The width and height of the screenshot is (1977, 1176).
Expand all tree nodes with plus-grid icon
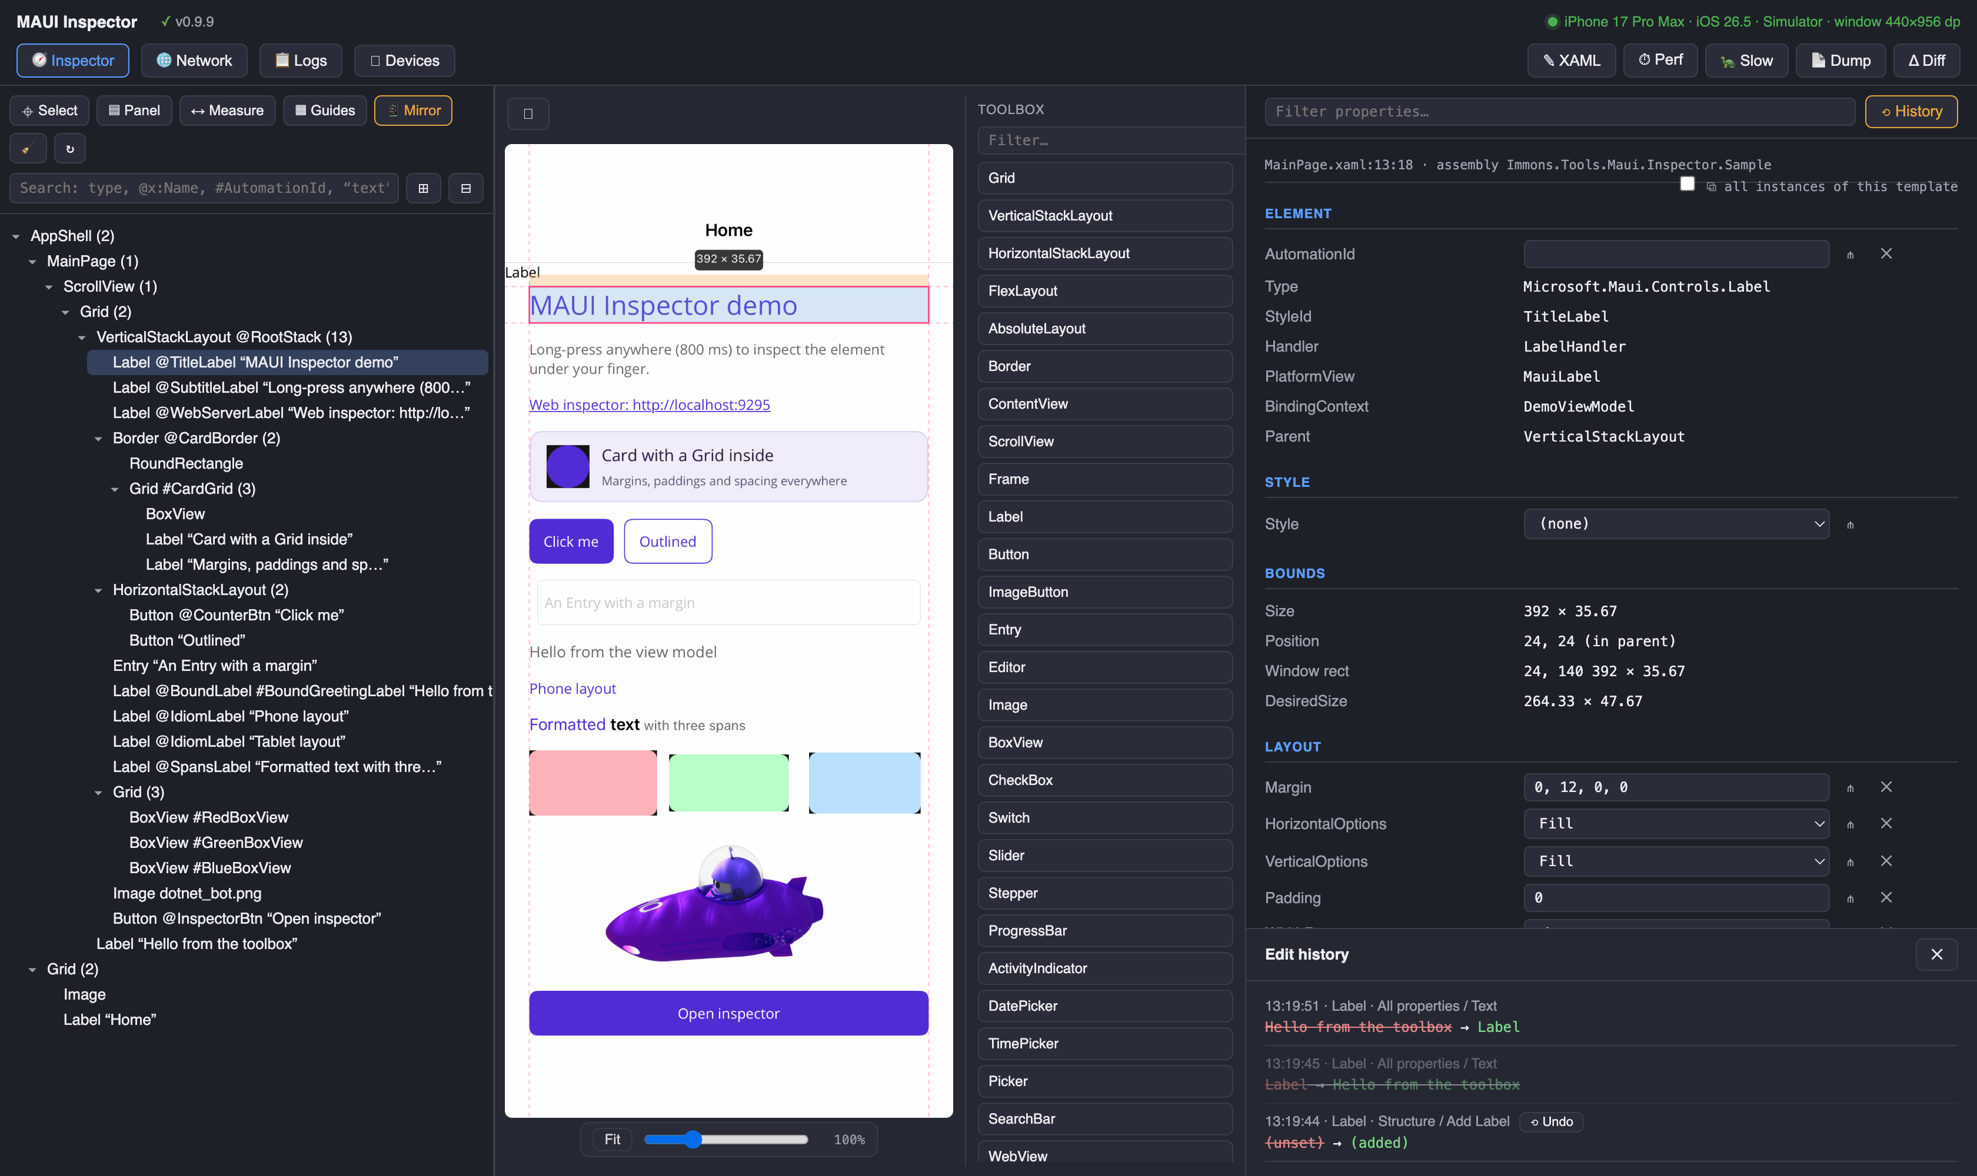pos(424,188)
